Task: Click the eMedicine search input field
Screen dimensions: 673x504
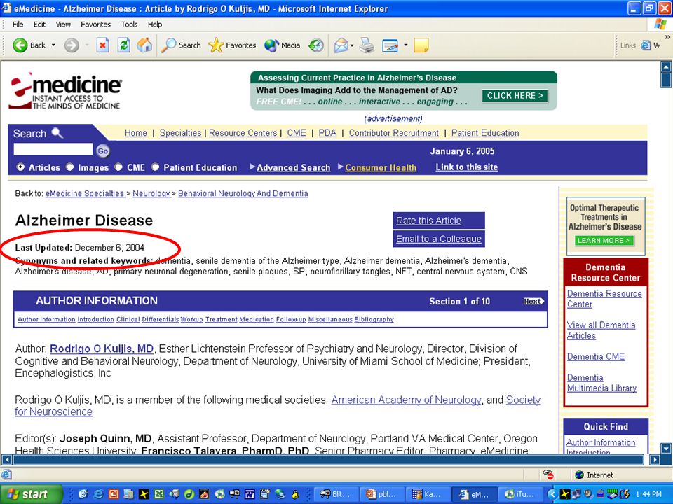Action: point(53,149)
